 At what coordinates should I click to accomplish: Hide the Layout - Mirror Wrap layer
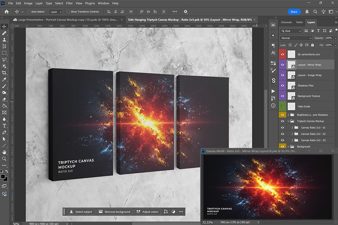pyautogui.click(x=282, y=65)
